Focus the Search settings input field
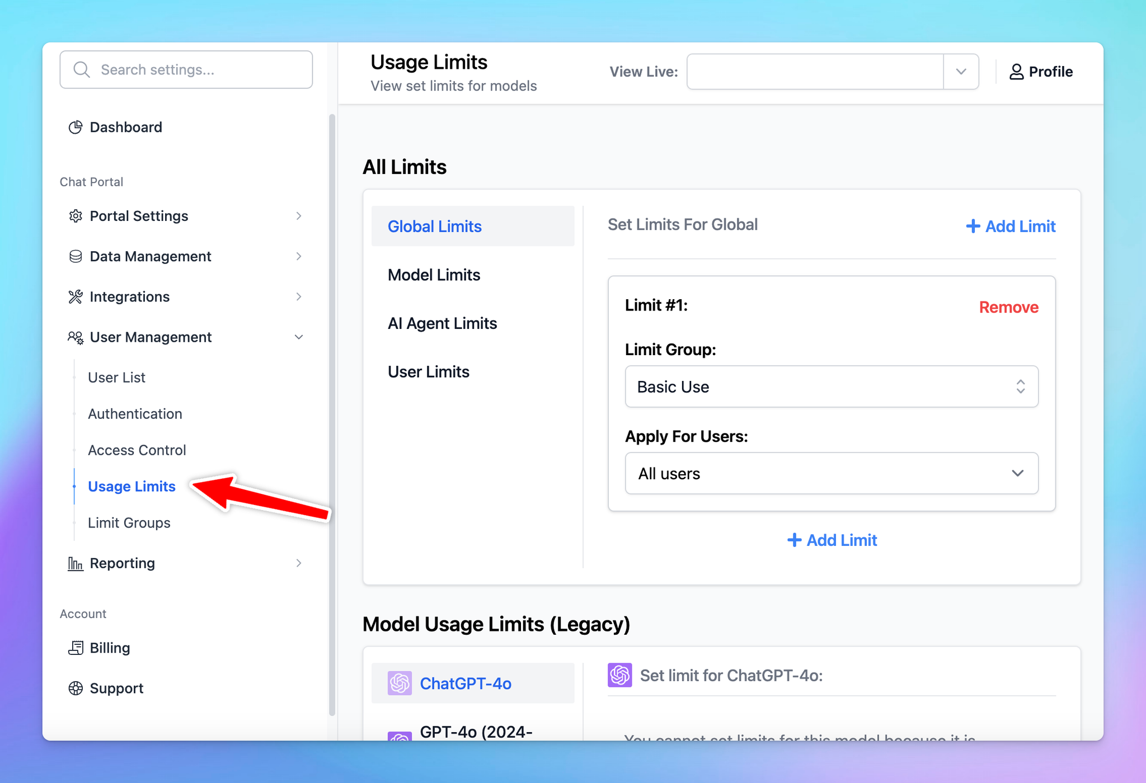The image size is (1146, 783). pyautogui.click(x=186, y=70)
